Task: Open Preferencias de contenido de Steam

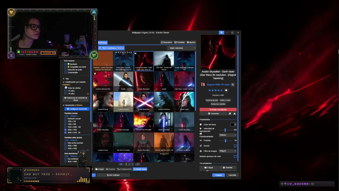Action: (x=76, y=99)
